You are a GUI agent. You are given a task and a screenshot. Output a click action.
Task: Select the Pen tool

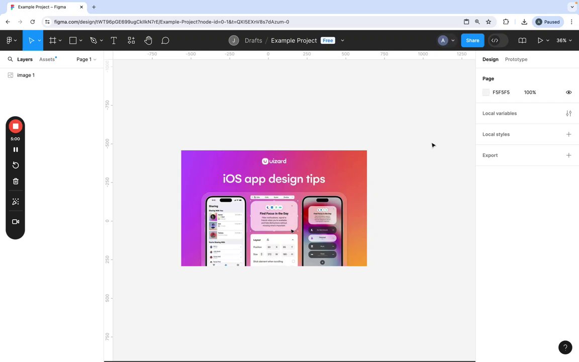click(x=93, y=40)
